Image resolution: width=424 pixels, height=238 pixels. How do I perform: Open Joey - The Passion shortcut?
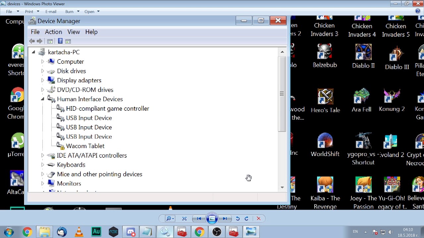click(x=363, y=193)
